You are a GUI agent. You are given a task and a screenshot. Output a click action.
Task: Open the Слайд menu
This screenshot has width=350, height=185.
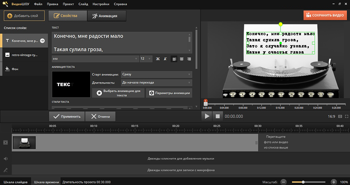tap(83, 4)
